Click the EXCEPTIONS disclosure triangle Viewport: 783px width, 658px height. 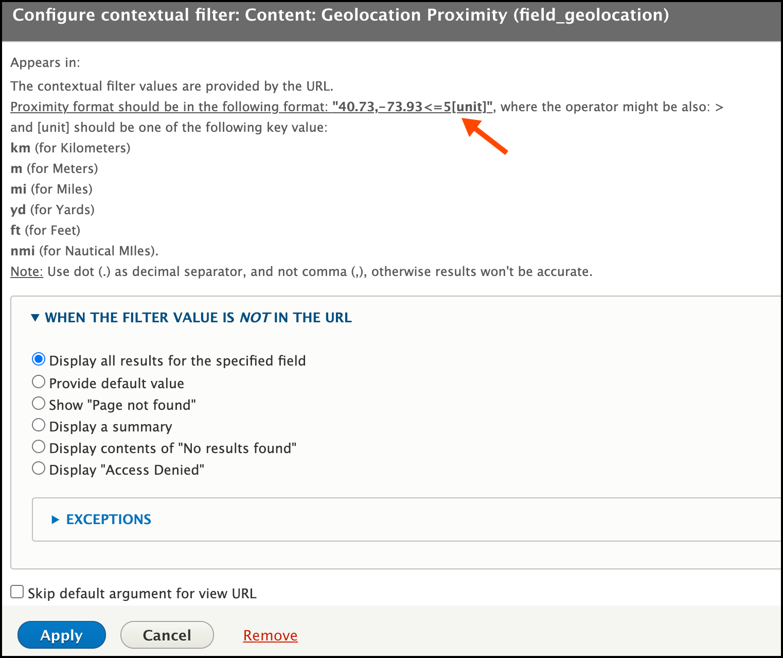point(56,520)
